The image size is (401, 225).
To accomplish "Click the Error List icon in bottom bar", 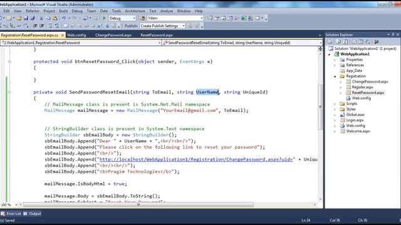I will tap(3, 214).
